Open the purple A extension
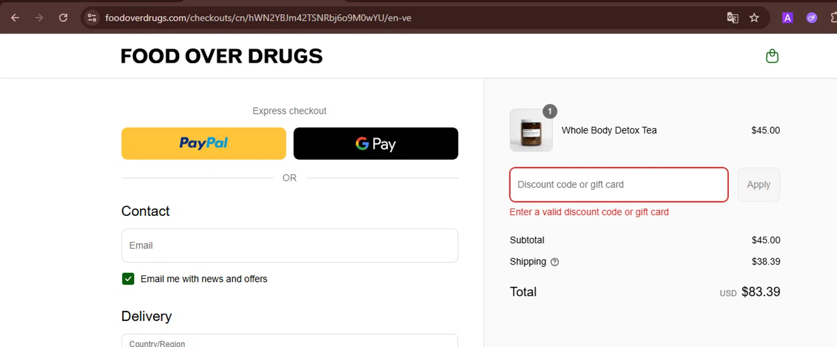Viewport: 837px width, 347px height. tap(787, 18)
